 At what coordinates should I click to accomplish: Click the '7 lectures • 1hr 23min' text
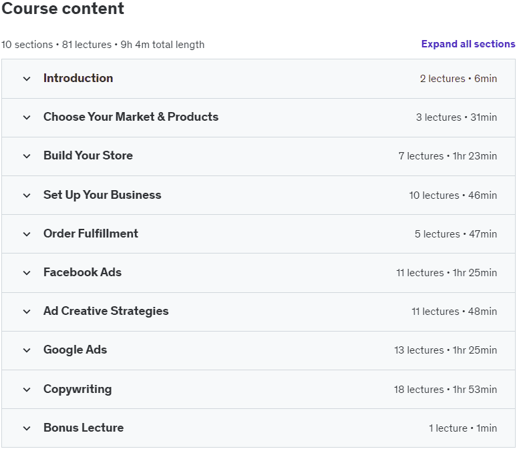click(x=448, y=156)
